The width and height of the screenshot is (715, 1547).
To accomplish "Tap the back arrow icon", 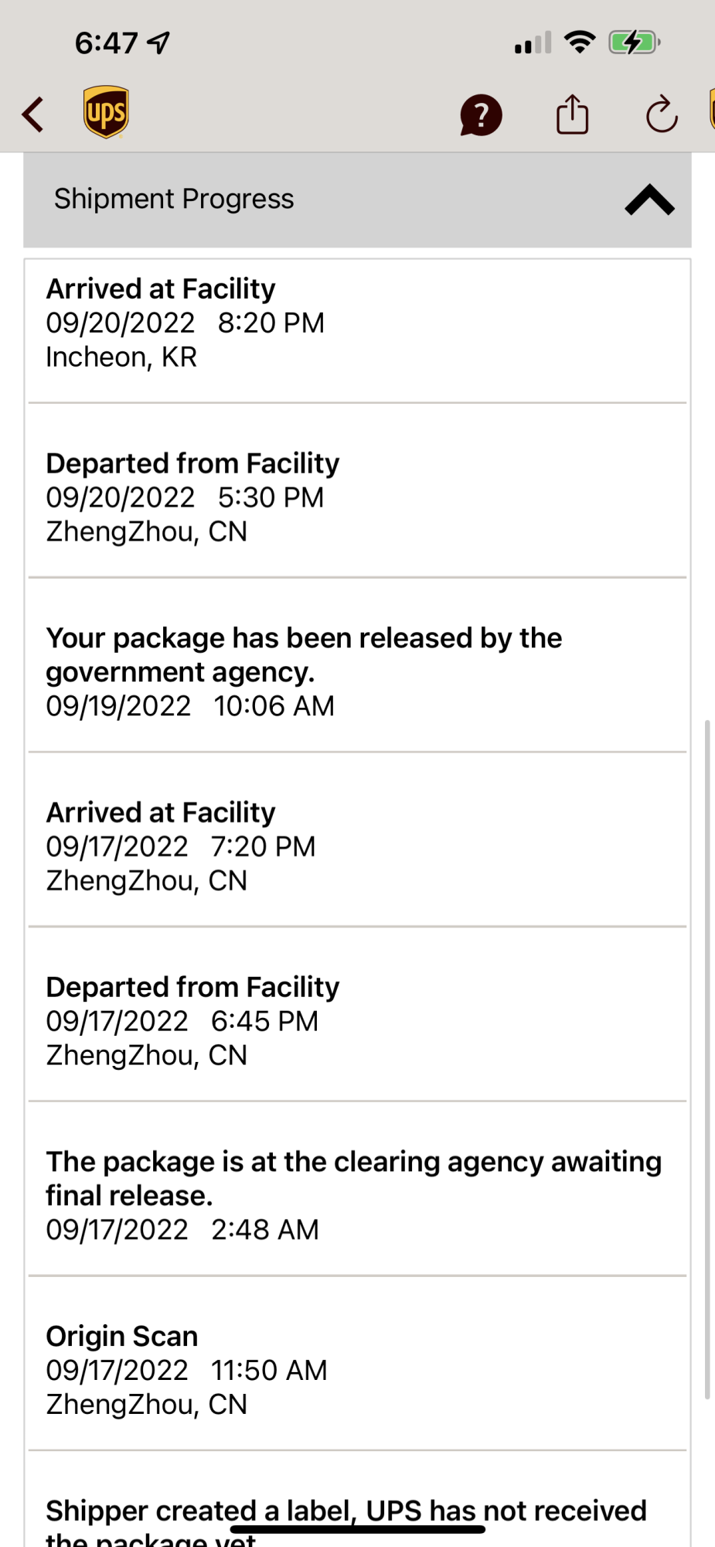I will (32, 115).
